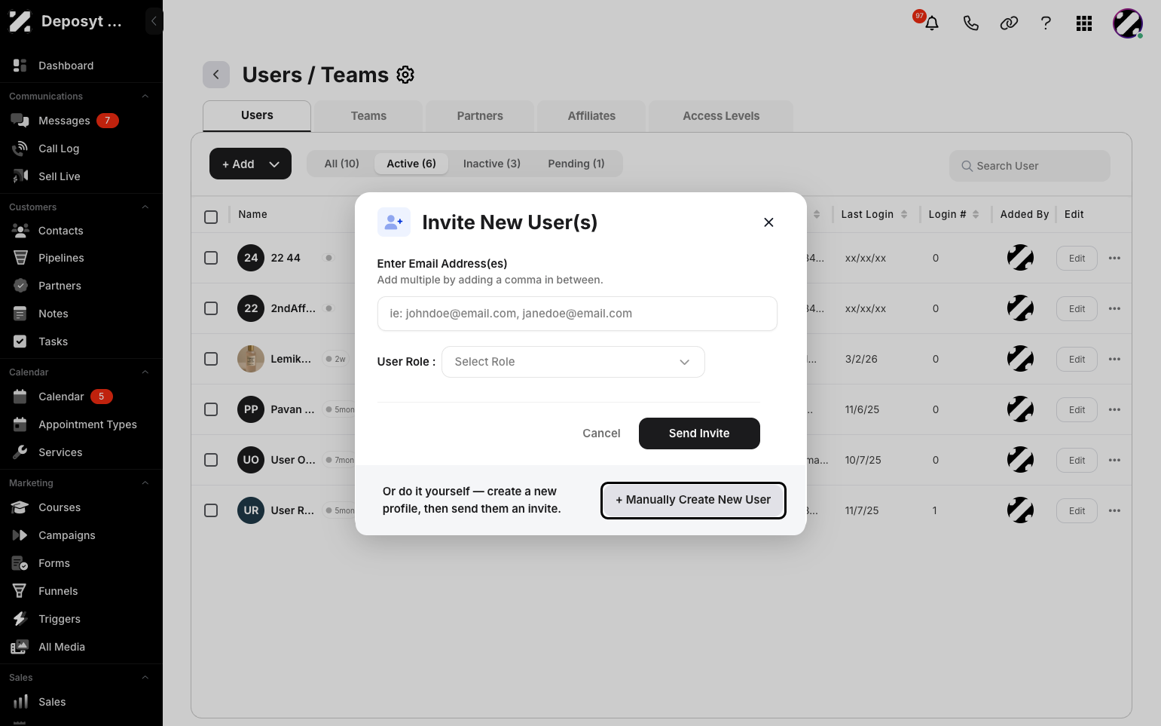The width and height of the screenshot is (1161, 726).
Task: Click the Search User field
Action: pyautogui.click(x=1030, y=166)
